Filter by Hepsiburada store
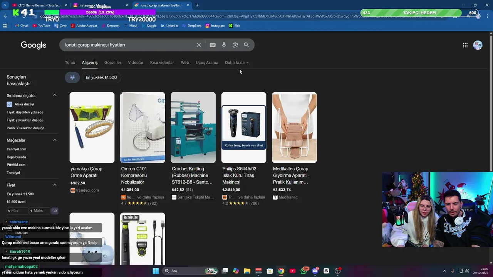The width and height of the screenshot is (493, 277). pyautogui.click(x=16, y=157)
